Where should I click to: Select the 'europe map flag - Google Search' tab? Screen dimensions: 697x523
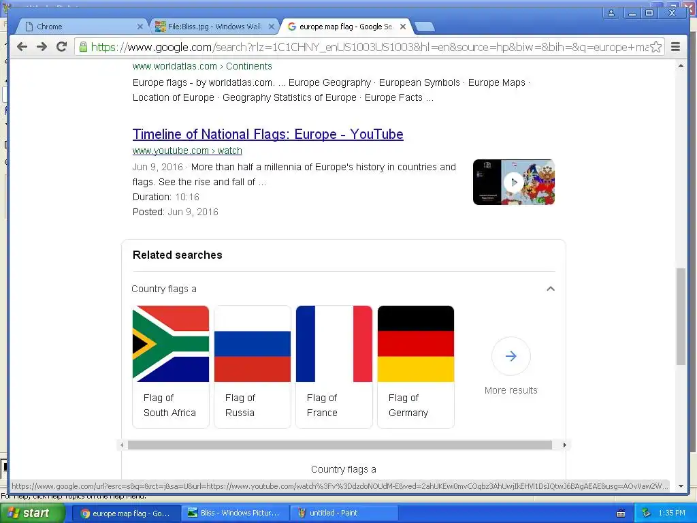click(x=346, y=27)
